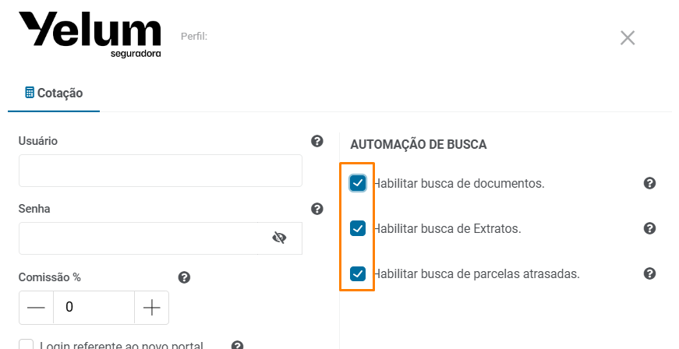Viewport: 679px width, 349px height.
Task: Uncheck Habilitar busca de parcelas atrasadas
Action: pos(358,273)
